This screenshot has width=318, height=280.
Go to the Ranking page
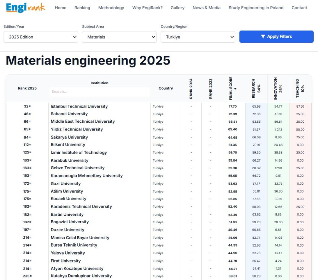[82, 8]
